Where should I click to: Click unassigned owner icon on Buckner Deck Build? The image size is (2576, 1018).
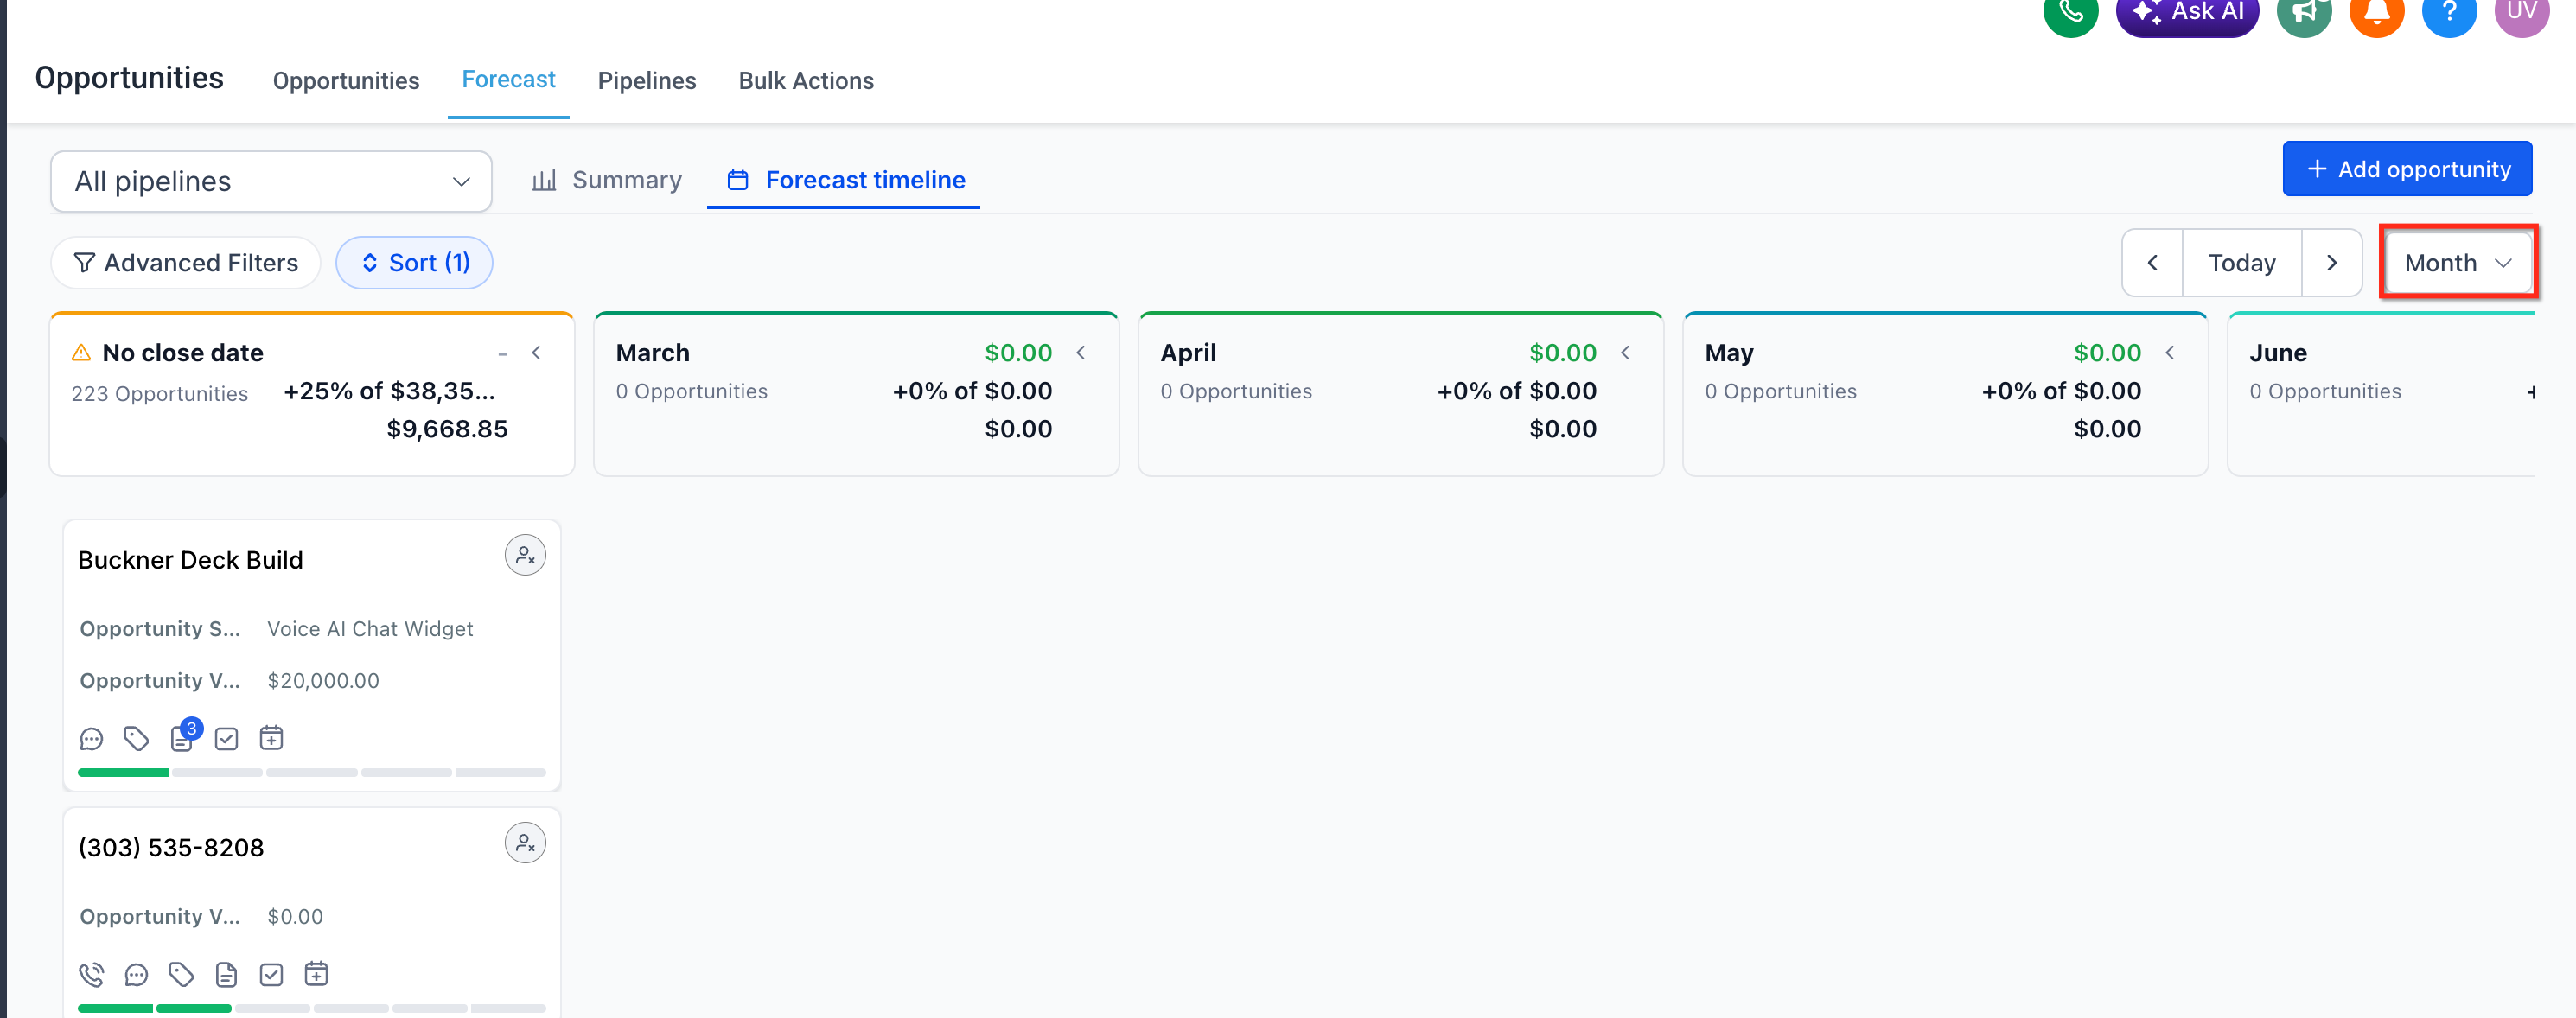(x=525, y=555)
